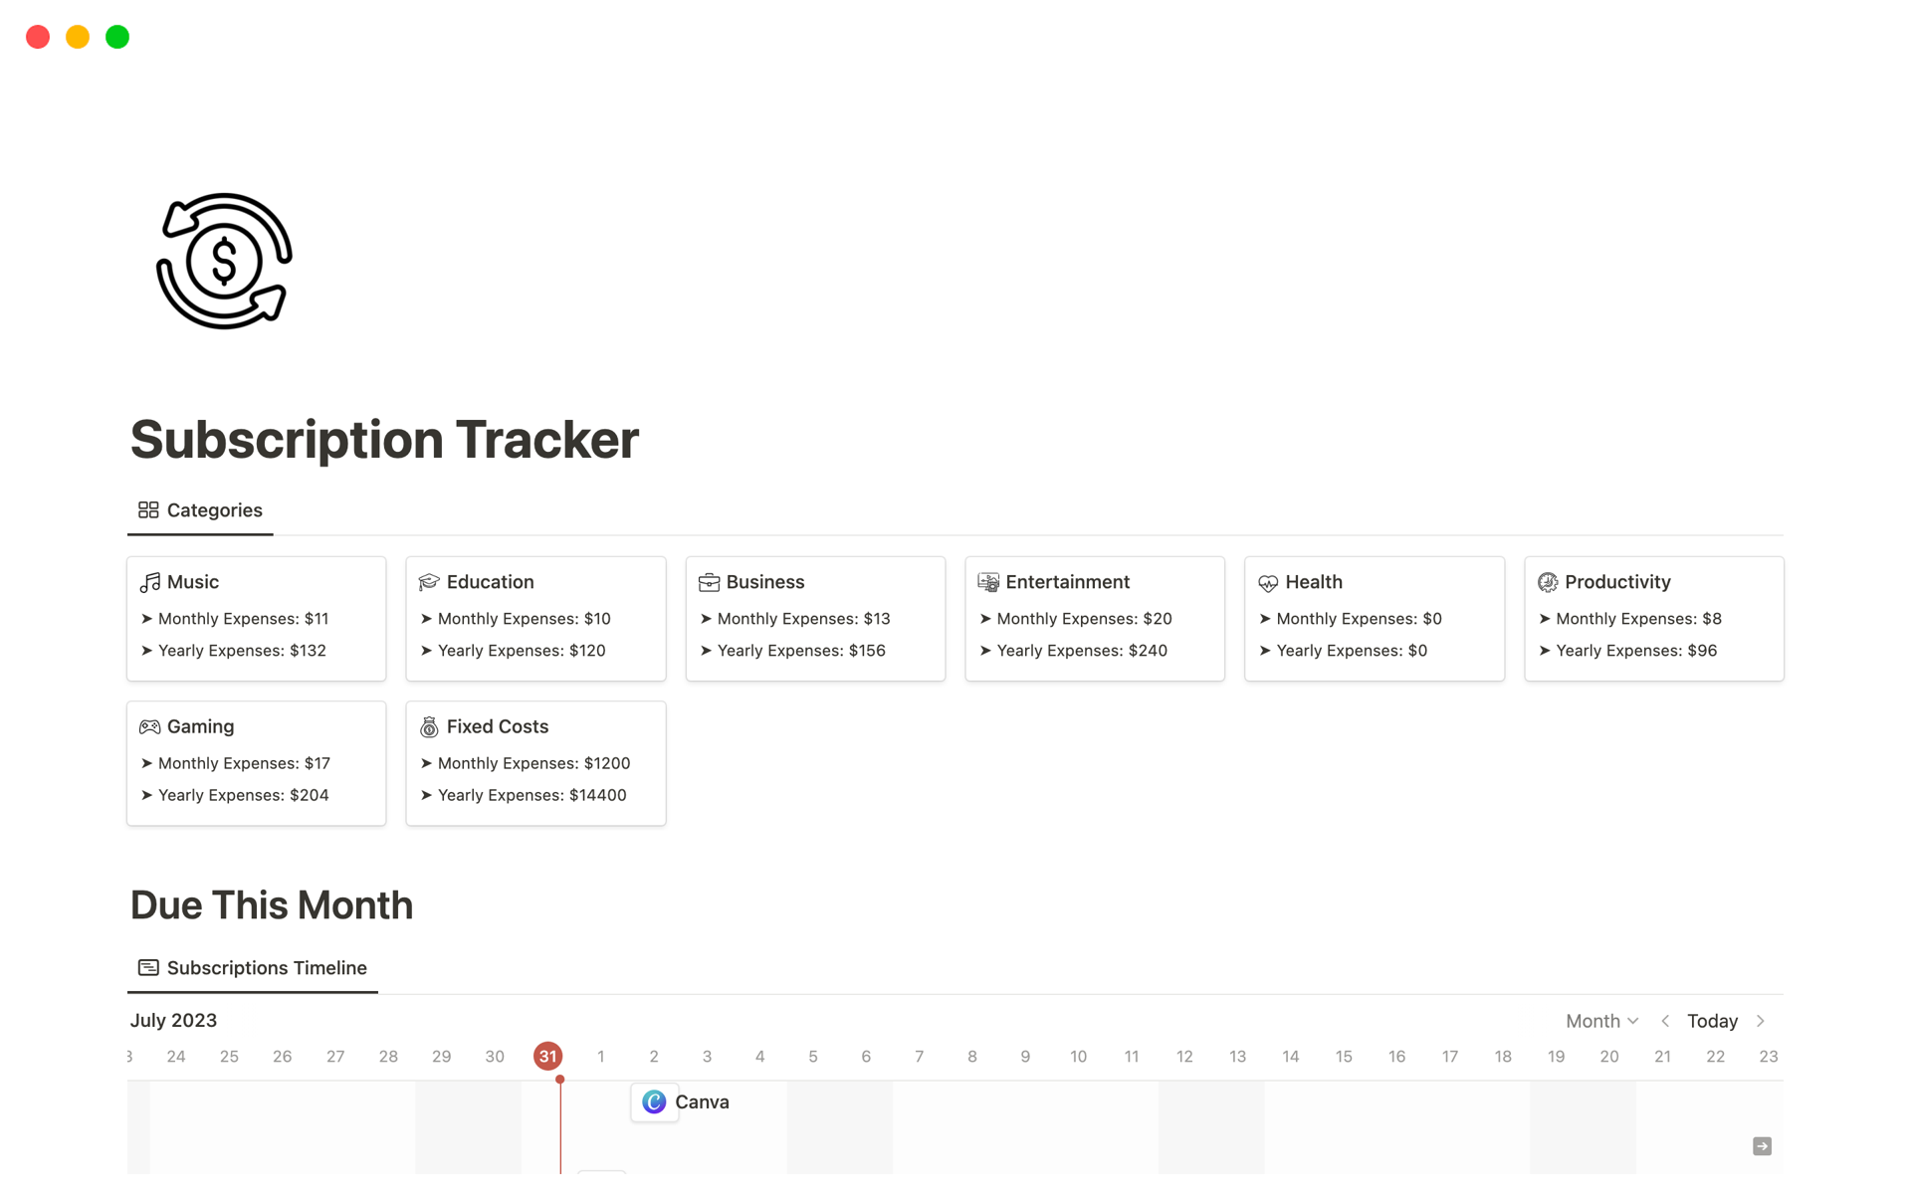Click the Gaming controller icon
The height and width of the screenshot is (1194, 1911).
tap(150, 727)
